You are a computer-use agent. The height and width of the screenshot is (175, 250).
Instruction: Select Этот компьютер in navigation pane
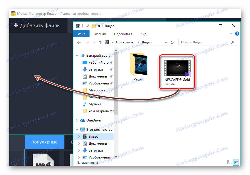96,130
